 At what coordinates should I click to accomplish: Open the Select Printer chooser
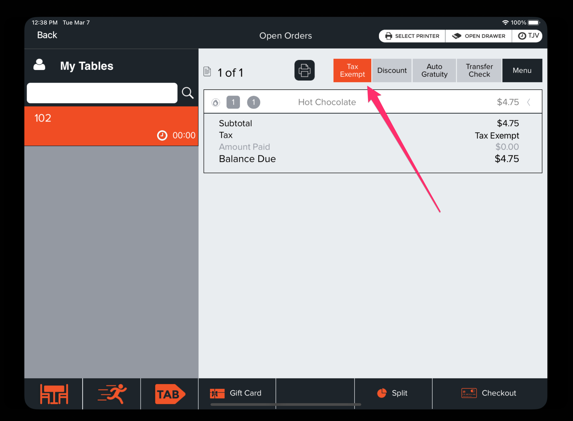[x=412, y=36]
